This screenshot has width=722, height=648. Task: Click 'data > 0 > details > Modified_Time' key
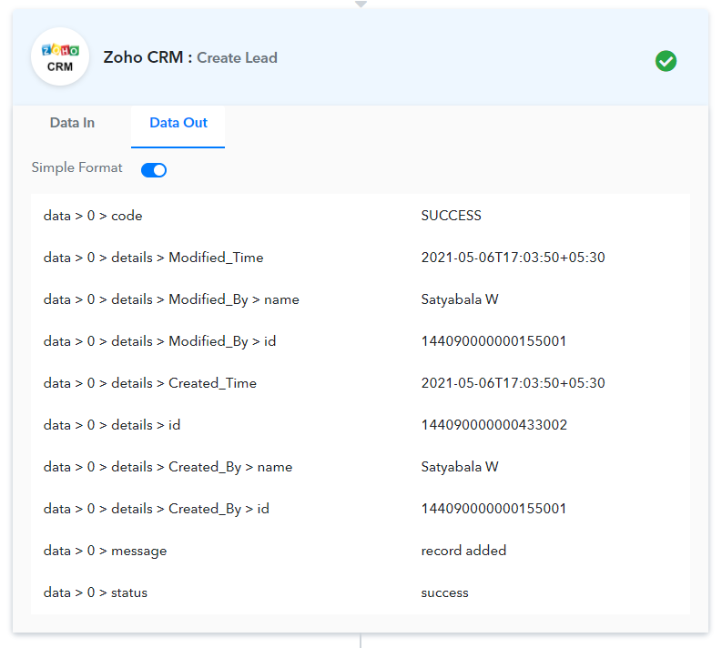[153, 258]
